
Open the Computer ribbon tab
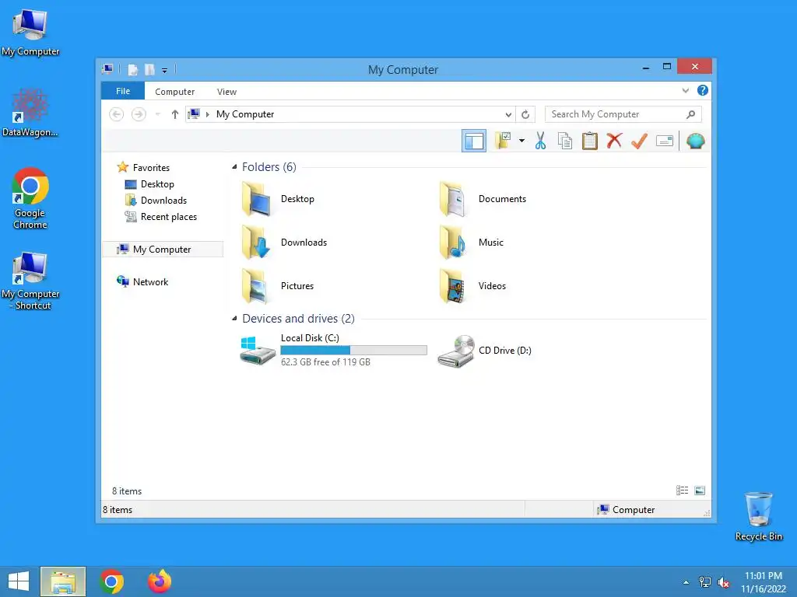pos(175,92)
